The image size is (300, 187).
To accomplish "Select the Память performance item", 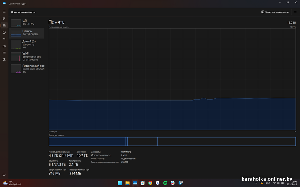I will point(26,33).
